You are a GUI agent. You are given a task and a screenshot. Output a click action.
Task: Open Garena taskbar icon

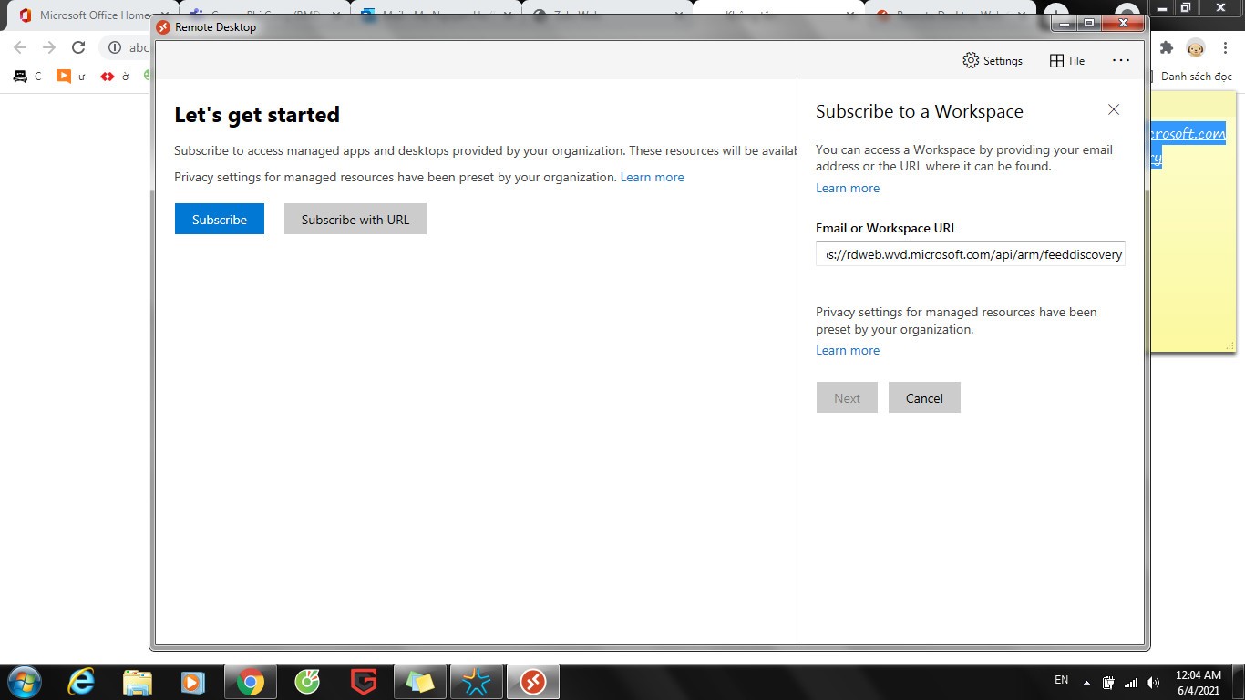364,682
